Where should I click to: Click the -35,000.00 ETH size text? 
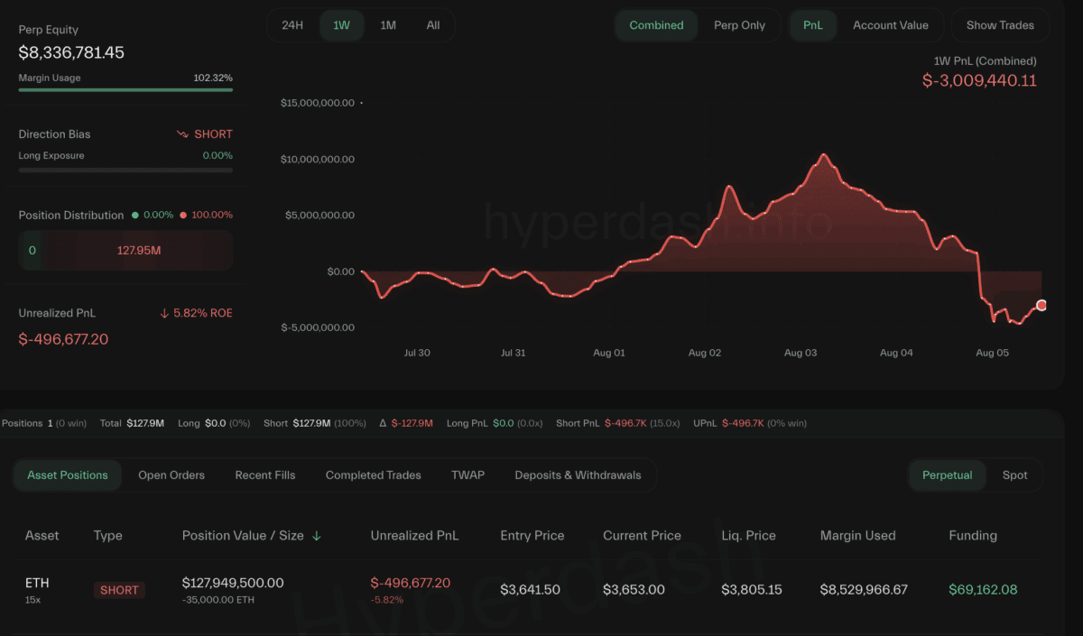pos(219,600)
